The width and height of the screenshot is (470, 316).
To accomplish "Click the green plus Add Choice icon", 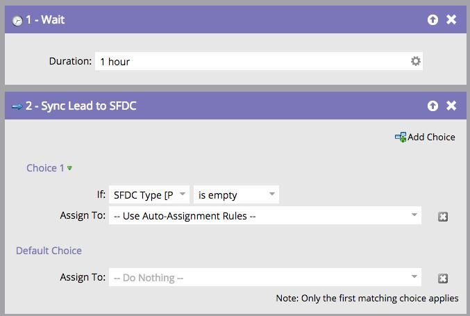I will pos(401,138).
